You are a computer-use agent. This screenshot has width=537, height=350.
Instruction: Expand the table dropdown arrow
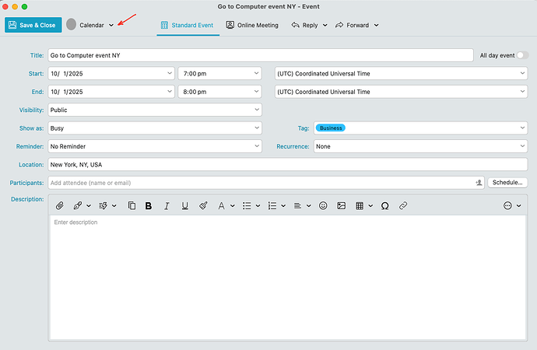pos(370,206)
